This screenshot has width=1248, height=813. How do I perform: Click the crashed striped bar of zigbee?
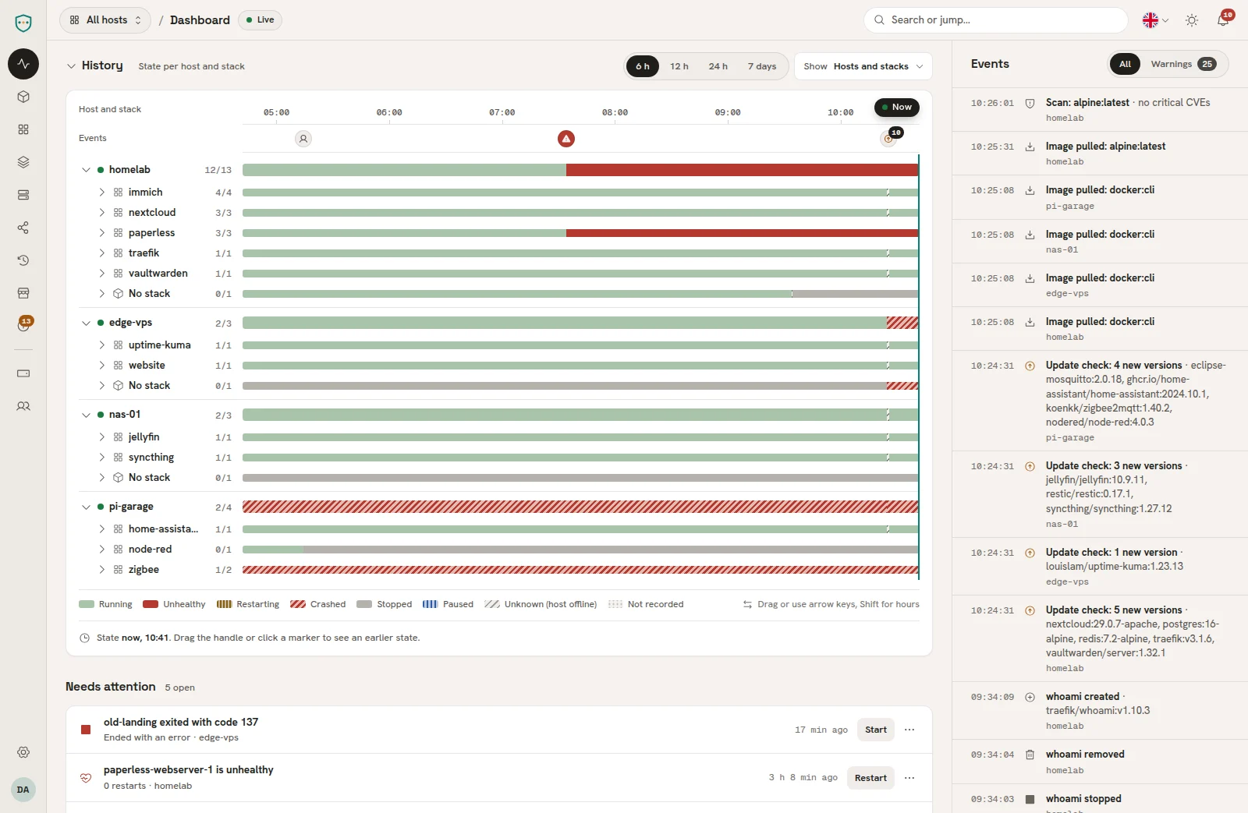(580, 570)
